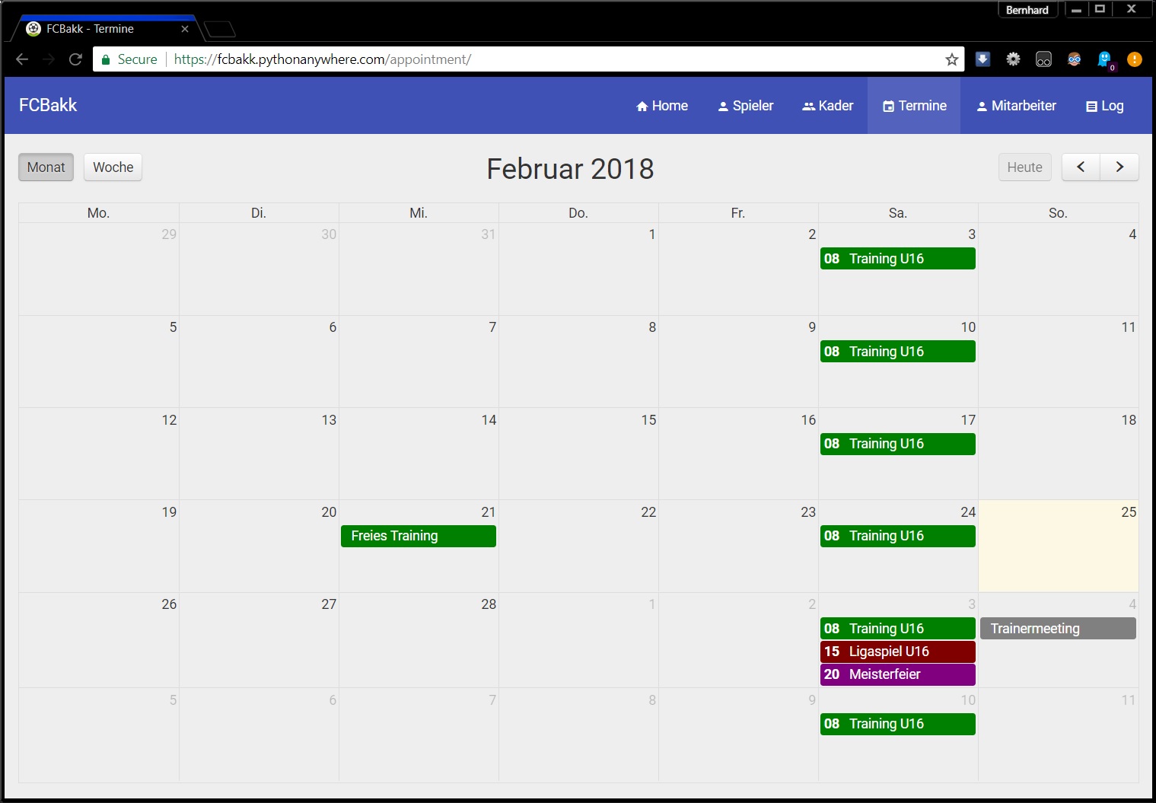Click the URL address bar field

[533, 59]
